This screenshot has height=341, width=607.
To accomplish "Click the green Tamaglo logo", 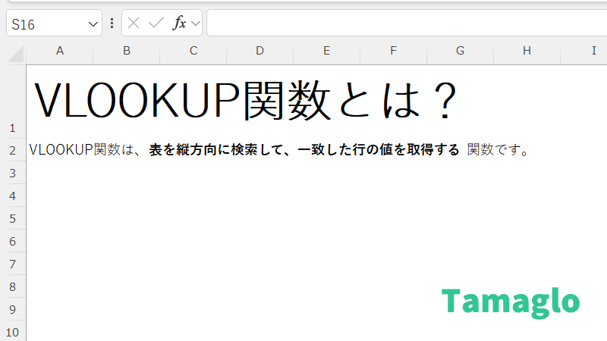I will click(x=510, y=301).
